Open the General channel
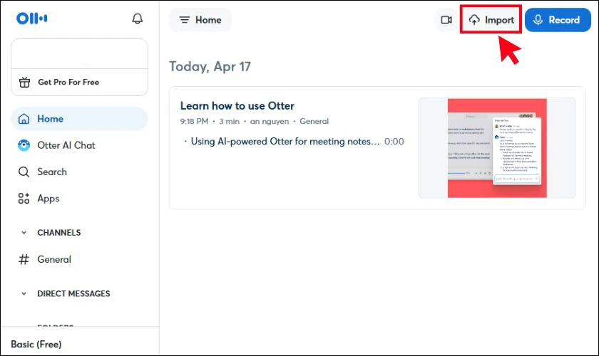The image size is (599, 356). tap(79, 259)
